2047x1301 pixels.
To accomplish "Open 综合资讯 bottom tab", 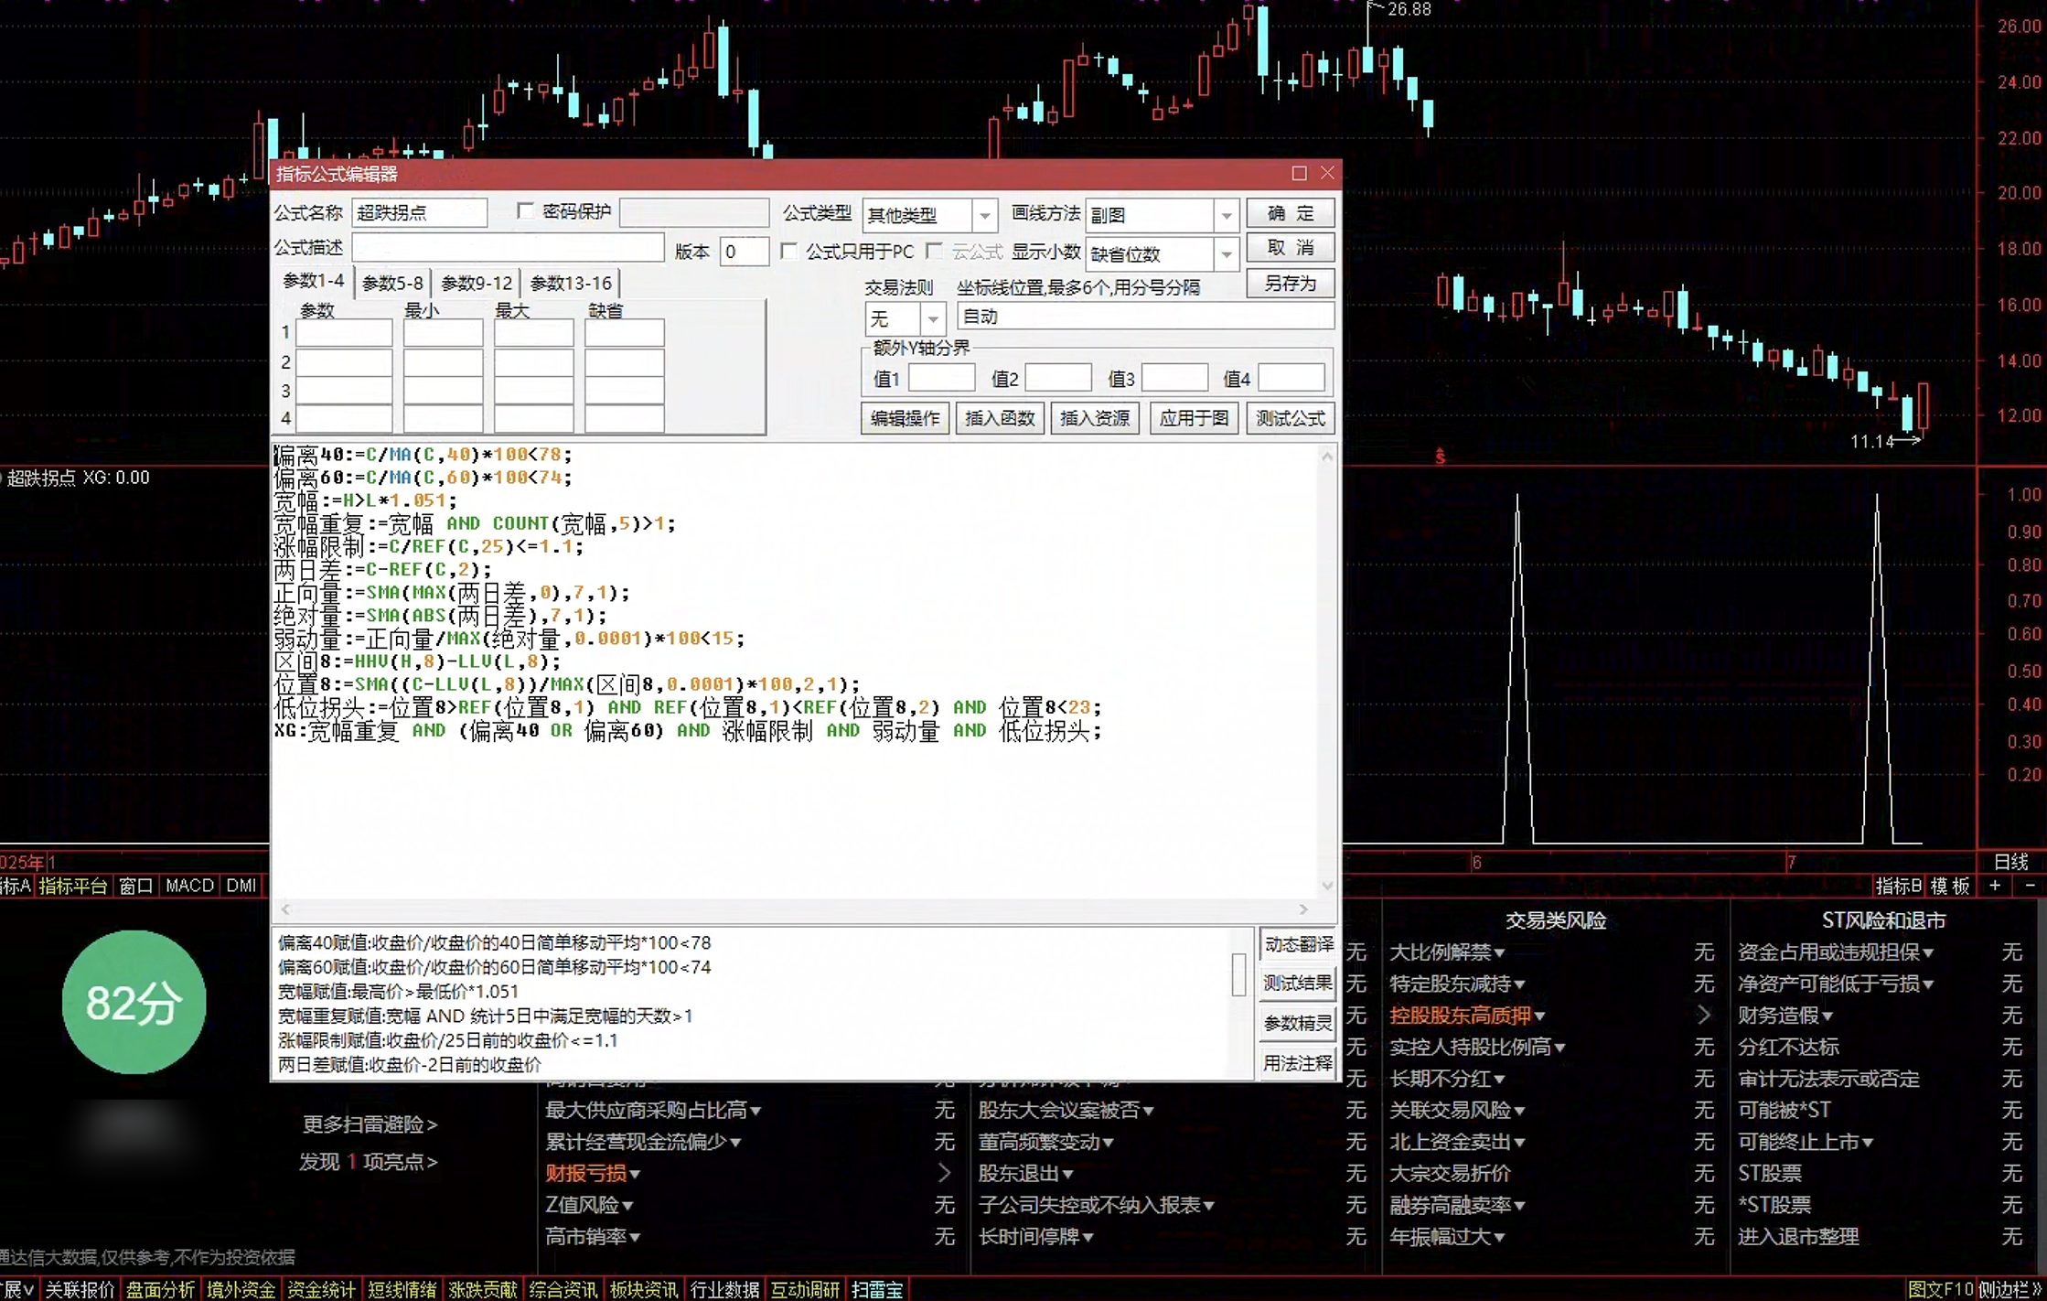I will point(563,1290).
